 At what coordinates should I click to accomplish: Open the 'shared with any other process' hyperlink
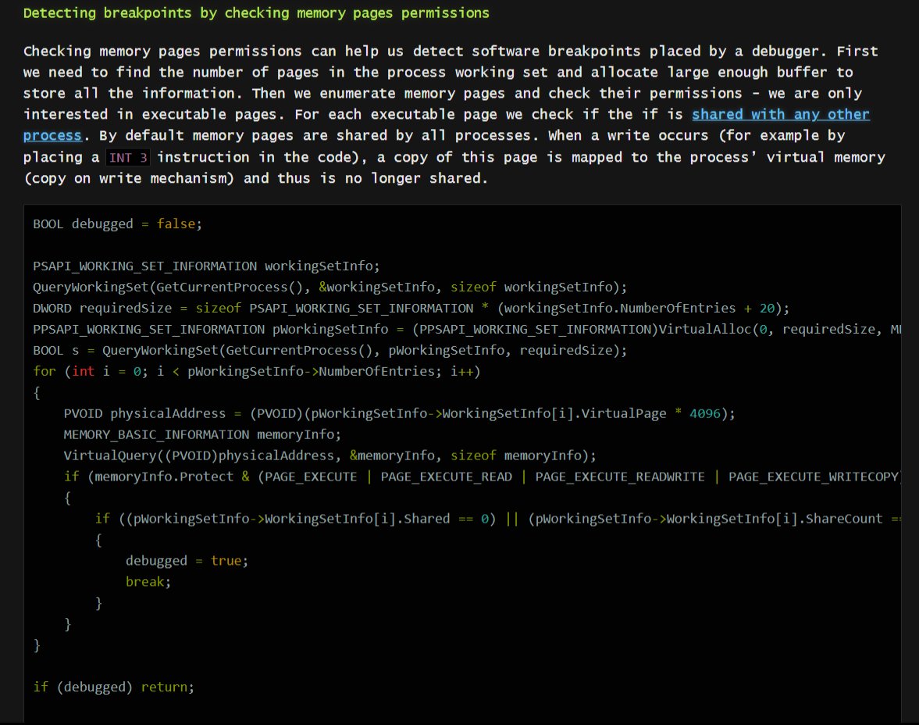pyautogui.click(x=780, y=114)
